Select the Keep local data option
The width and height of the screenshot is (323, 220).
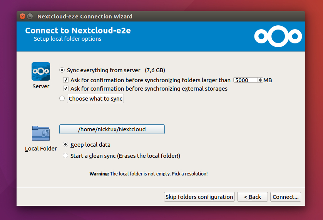(65, 145)
